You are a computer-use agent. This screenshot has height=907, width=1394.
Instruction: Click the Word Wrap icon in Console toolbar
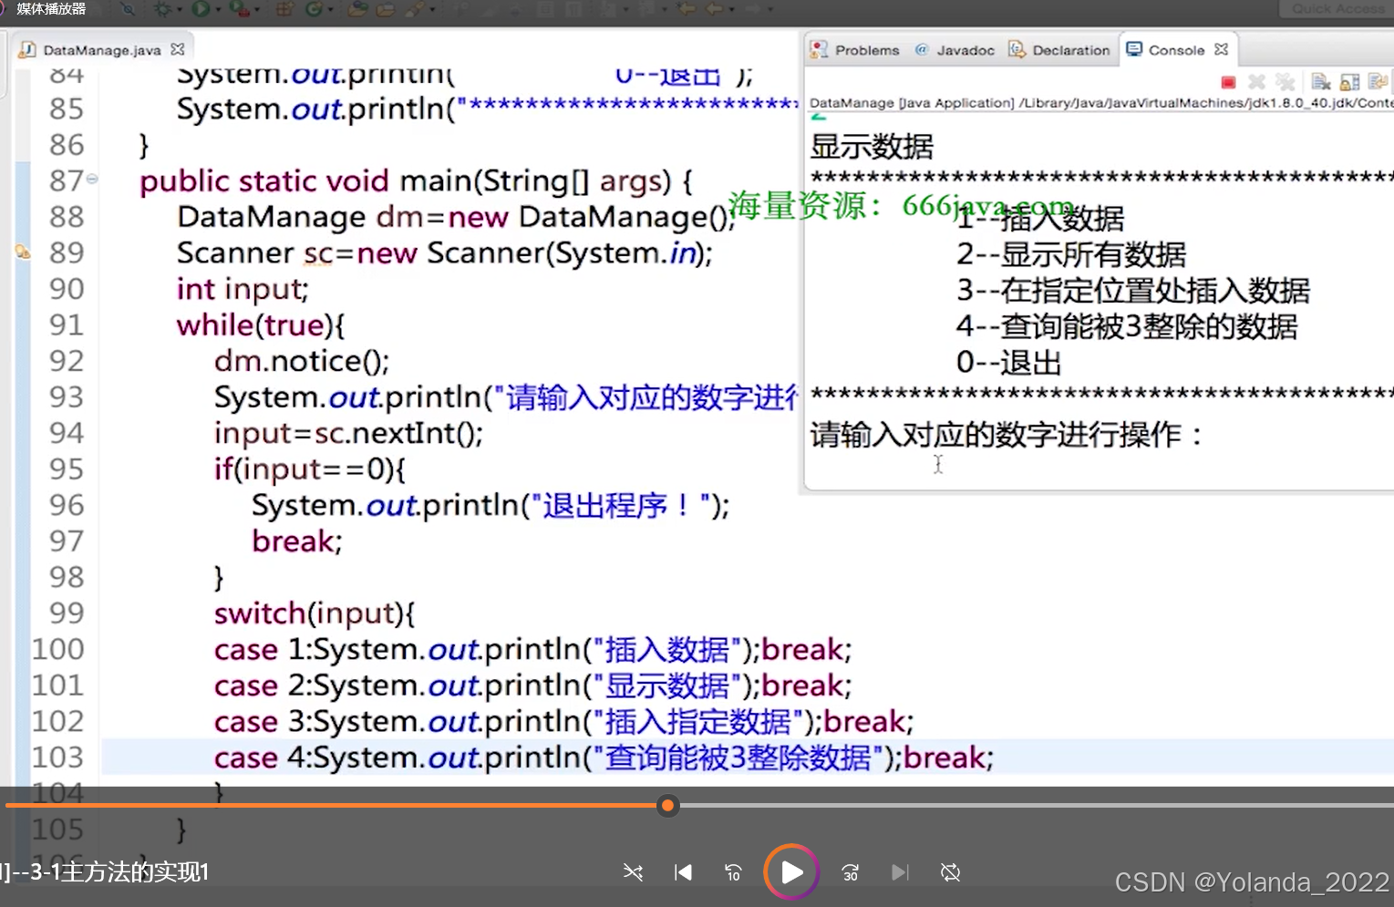click(1378, 82)
